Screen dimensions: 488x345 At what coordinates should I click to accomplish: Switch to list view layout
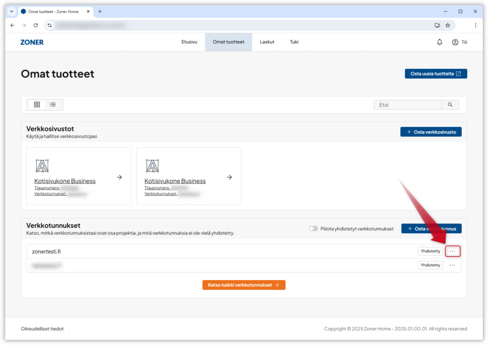pos(52,104)
